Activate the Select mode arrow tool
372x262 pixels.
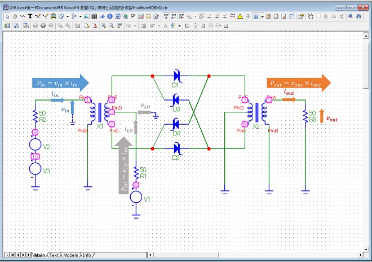pos(7,16)
